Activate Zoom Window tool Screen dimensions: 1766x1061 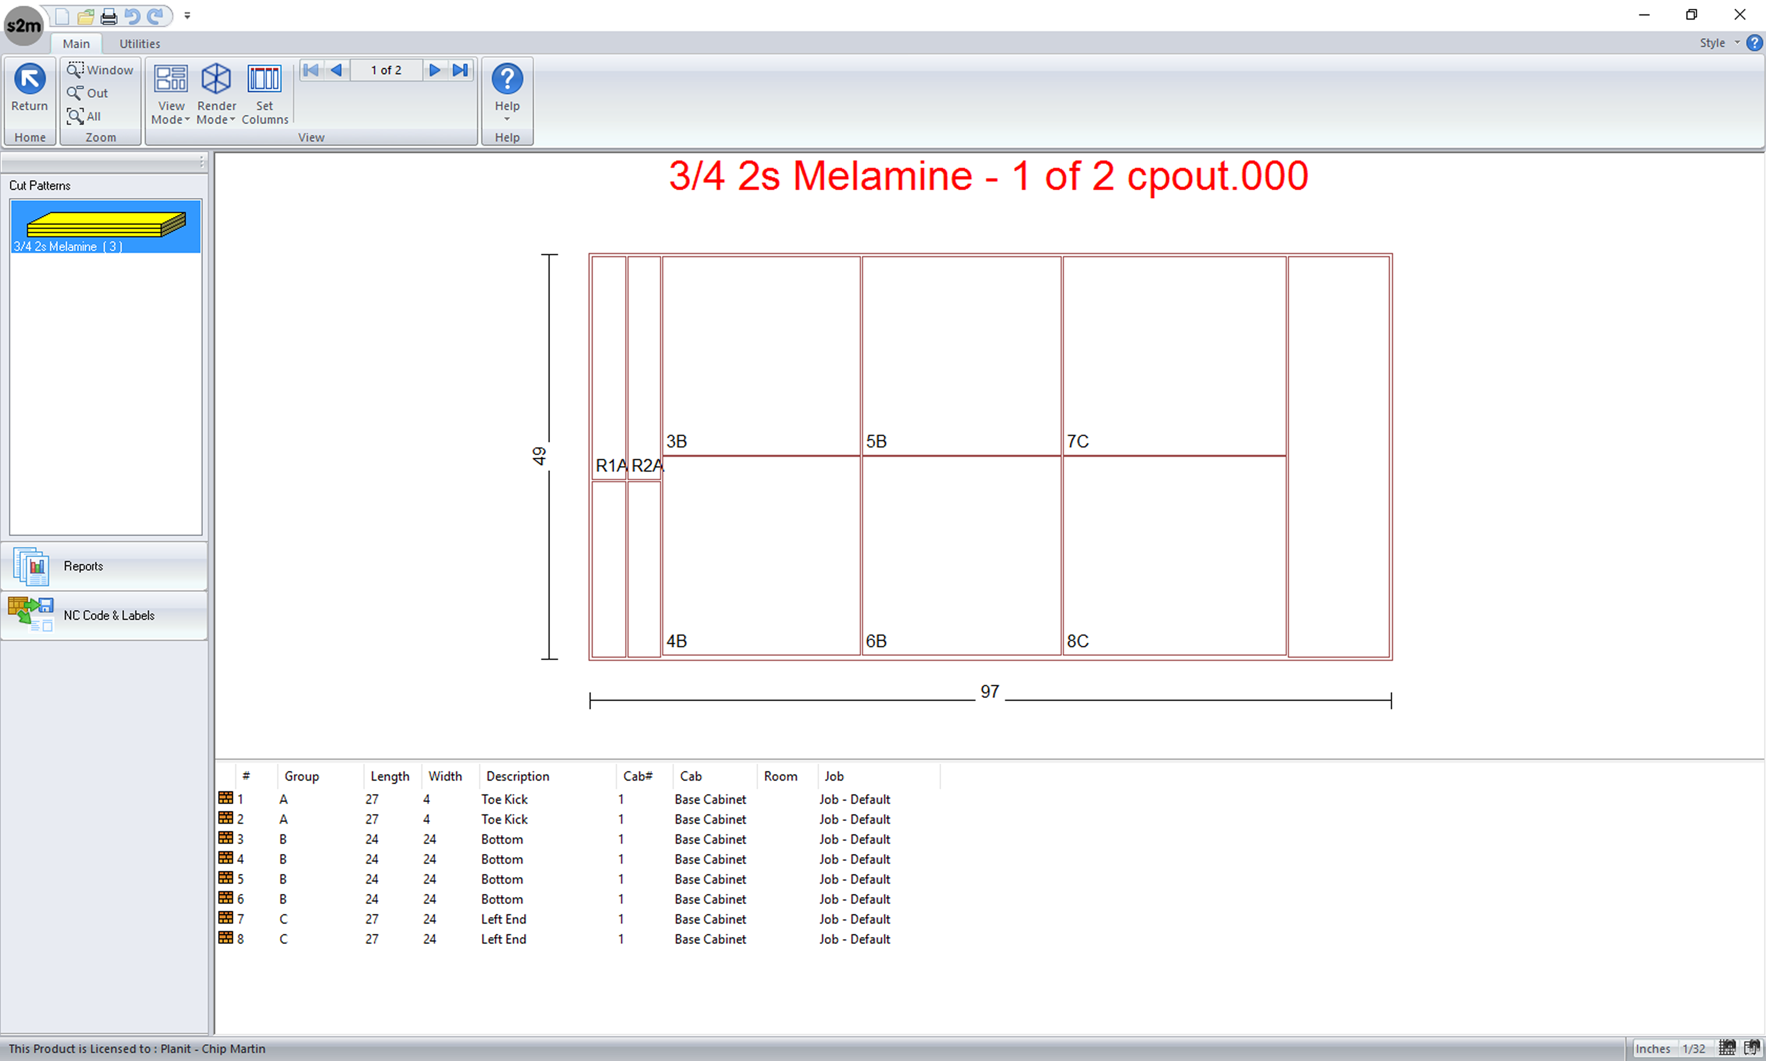(100, 69)
